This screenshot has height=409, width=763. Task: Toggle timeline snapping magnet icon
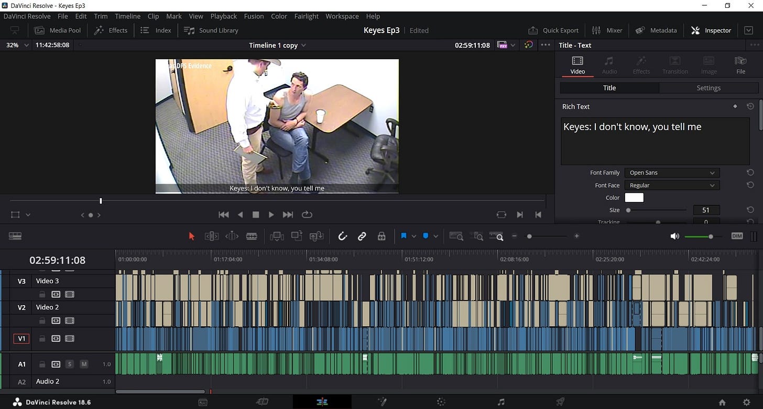coord(343,236)
